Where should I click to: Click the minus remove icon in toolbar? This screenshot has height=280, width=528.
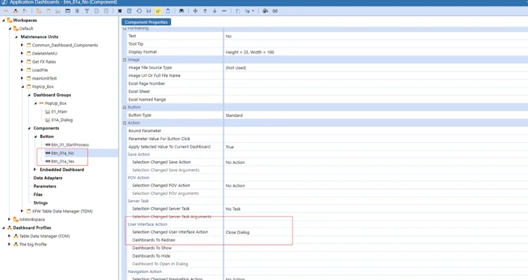point(224,11)
